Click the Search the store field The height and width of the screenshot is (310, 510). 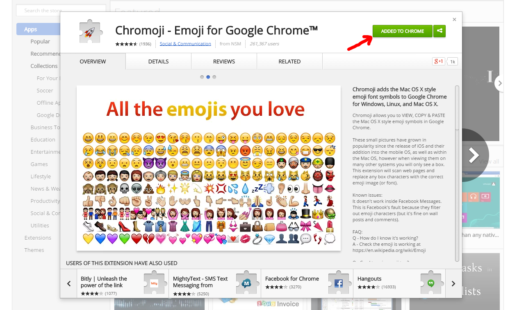click(x=61, y=10)
